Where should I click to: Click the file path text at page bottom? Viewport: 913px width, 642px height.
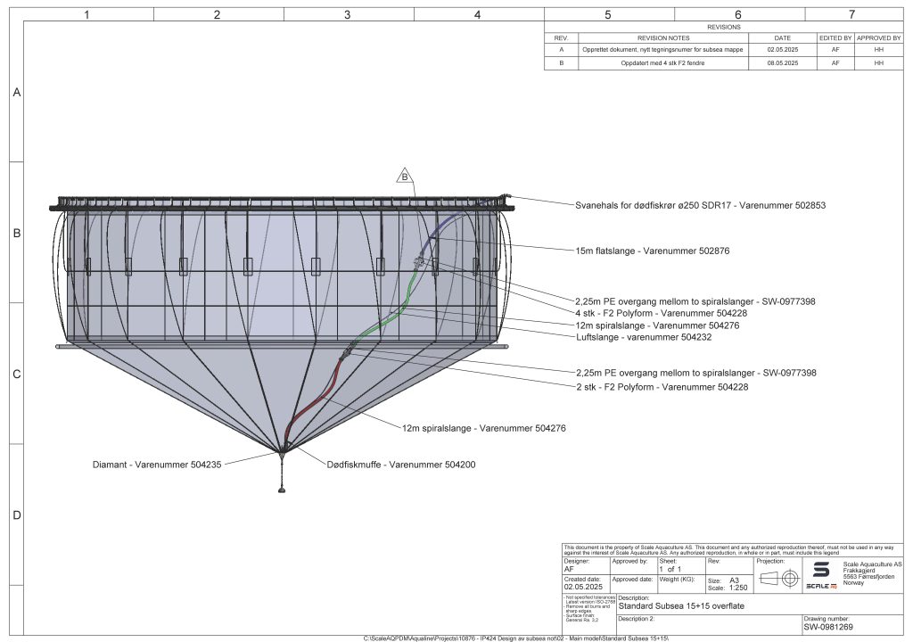(x=516, y=638)
